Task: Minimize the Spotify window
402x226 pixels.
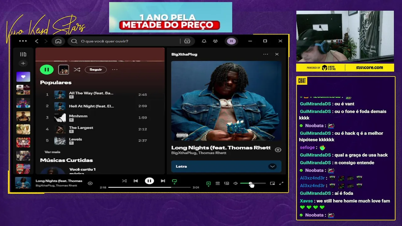Action: coord(250,41)
